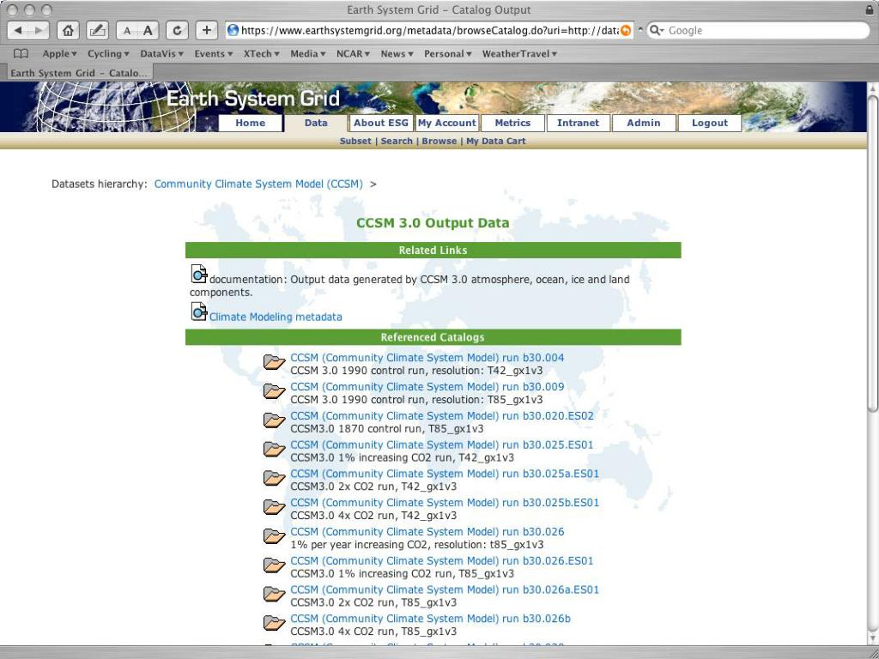Expand the Apple bookmarks menu

click(59, 54)
